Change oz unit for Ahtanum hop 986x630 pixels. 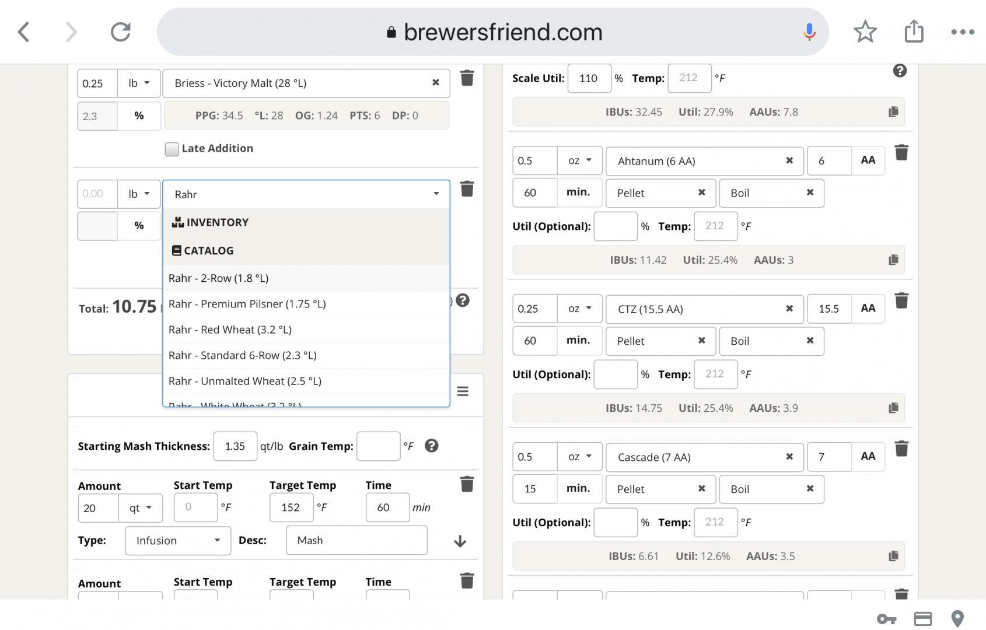(x=579, y=160)
